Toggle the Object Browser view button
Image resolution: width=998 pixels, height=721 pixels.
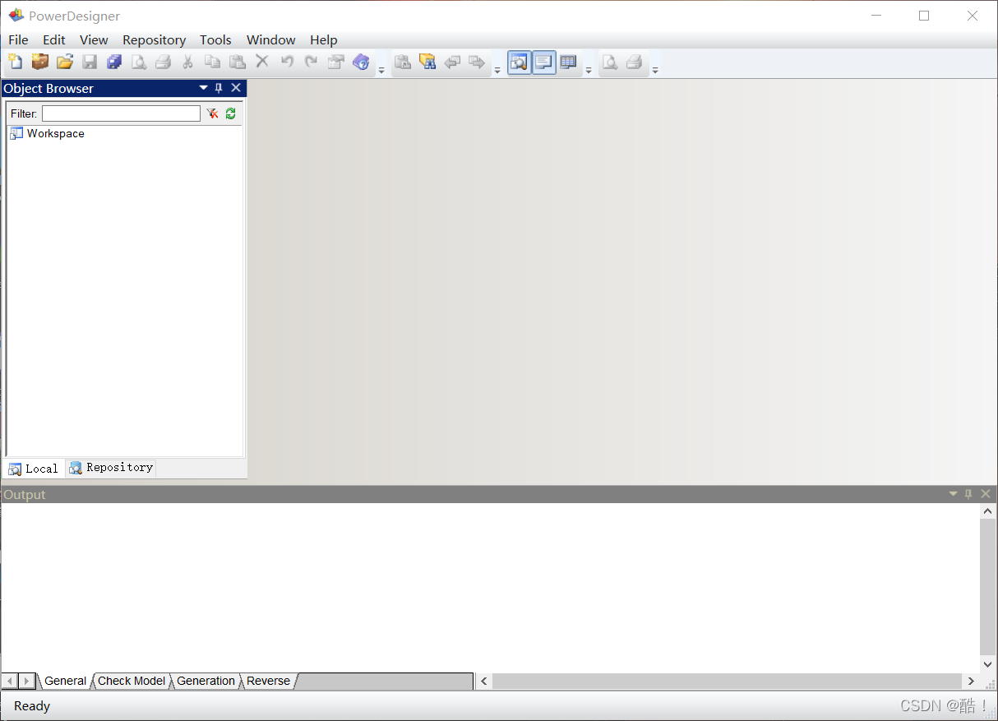(x=520, y=62)
